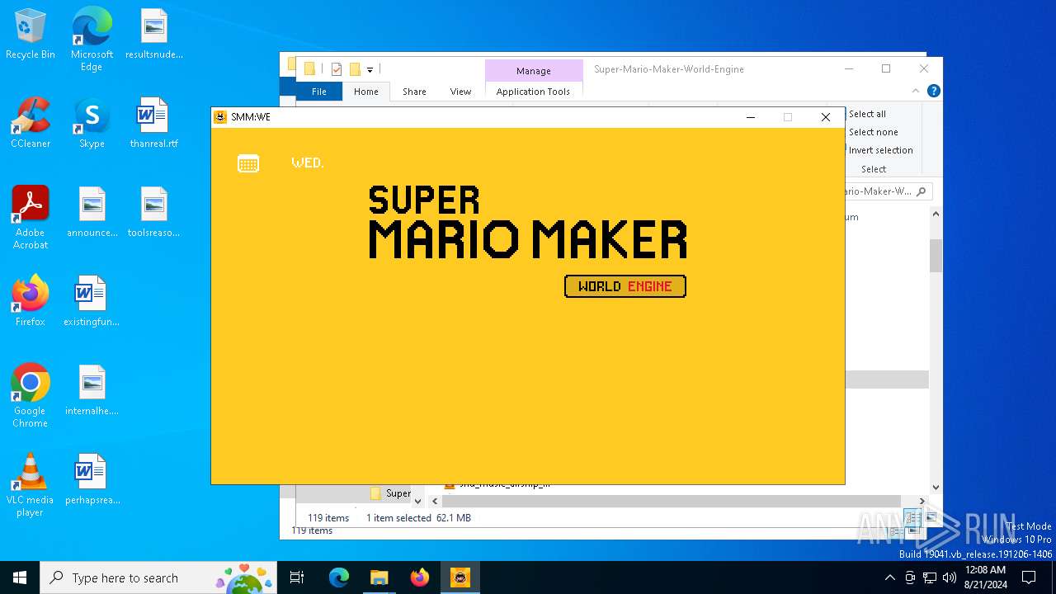Open File Explorer from the taskbar
The width and height of the screenshot is (1056, 594).
(379, 577)
